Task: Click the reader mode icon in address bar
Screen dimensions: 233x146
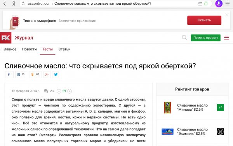Action: pos(200,3)
